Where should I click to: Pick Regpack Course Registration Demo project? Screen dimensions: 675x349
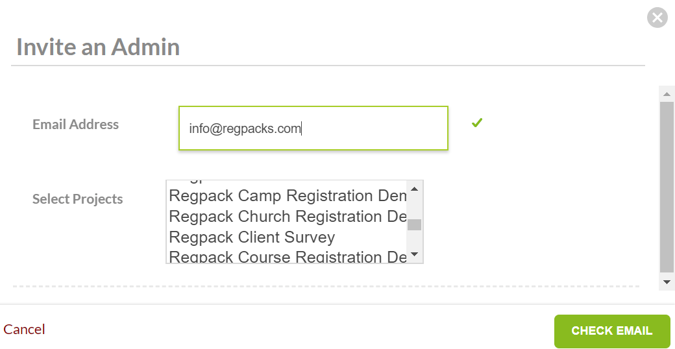[x=288, y=257]
